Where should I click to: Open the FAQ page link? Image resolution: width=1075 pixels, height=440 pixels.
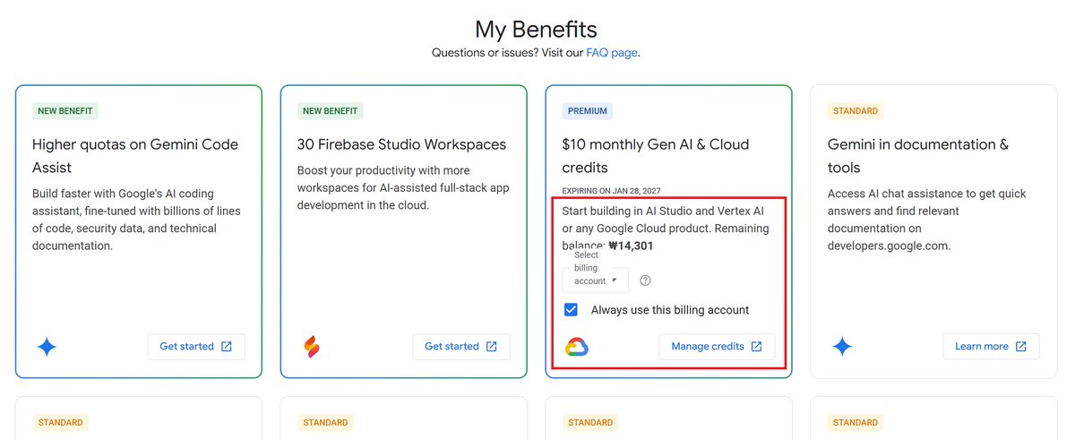point(612,53)
